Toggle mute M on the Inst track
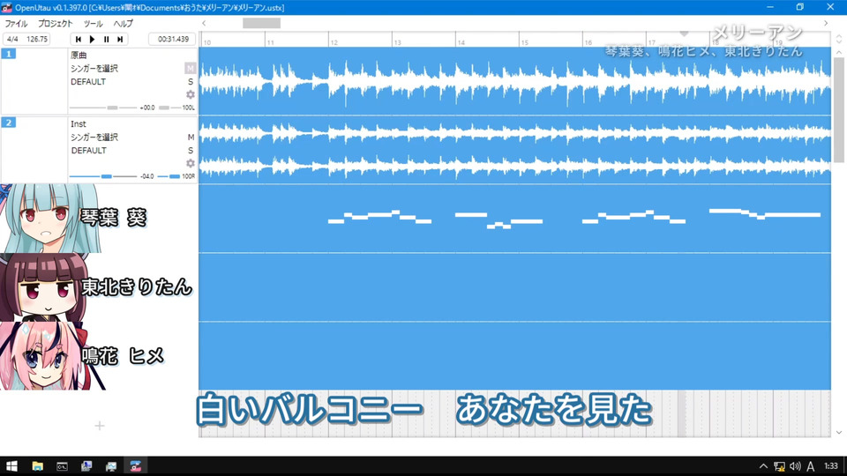Image resolution: width=847 pixels, height=476 pixels. point(191,138)
